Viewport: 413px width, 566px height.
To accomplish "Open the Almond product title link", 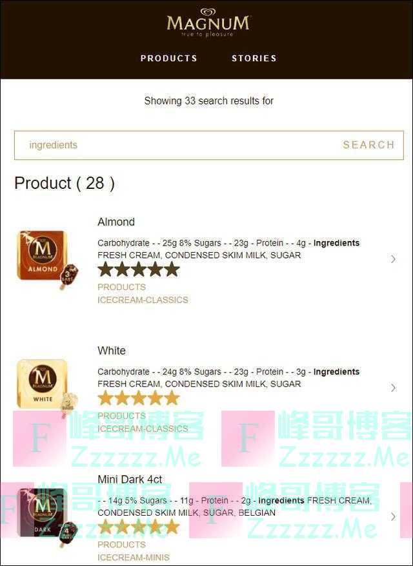I will click(x=116, y=222).
